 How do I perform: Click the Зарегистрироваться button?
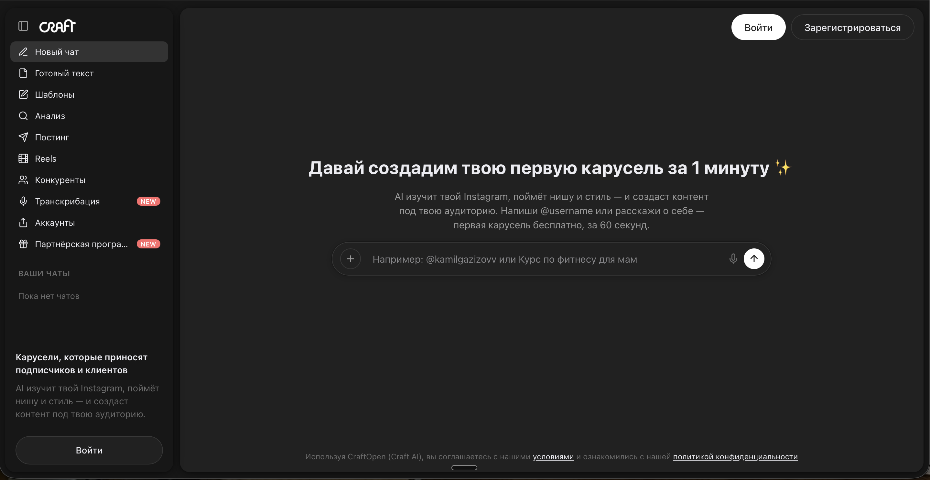pyautogui.click(x=852, y=27)
